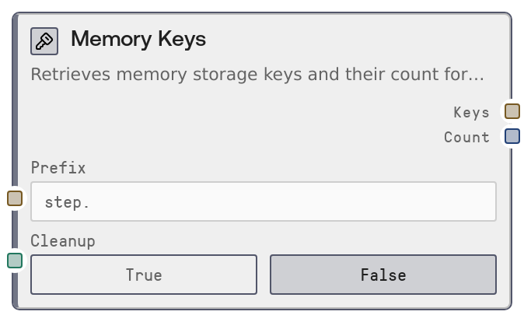
Task: Click the Cleanup field label
Action: click(x=63, y=241)
